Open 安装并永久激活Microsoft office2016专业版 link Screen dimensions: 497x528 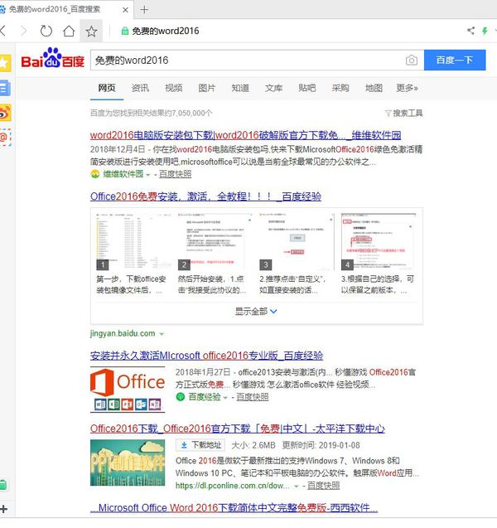point(206,356)
